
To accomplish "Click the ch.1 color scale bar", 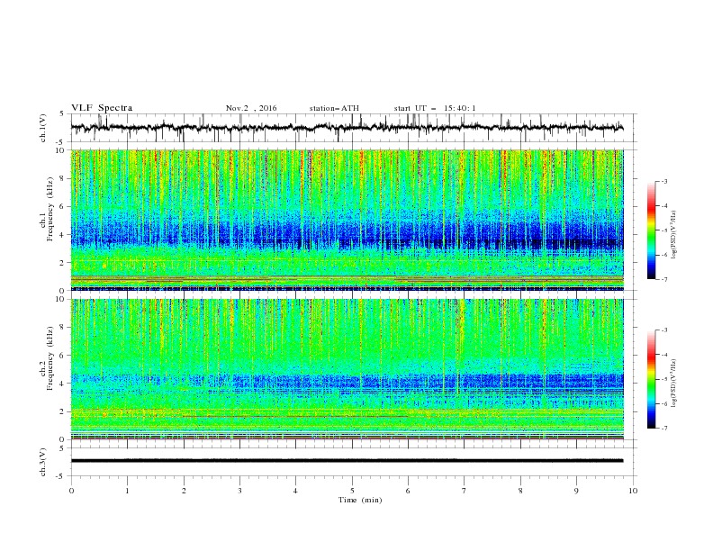I will pos(652,230).
